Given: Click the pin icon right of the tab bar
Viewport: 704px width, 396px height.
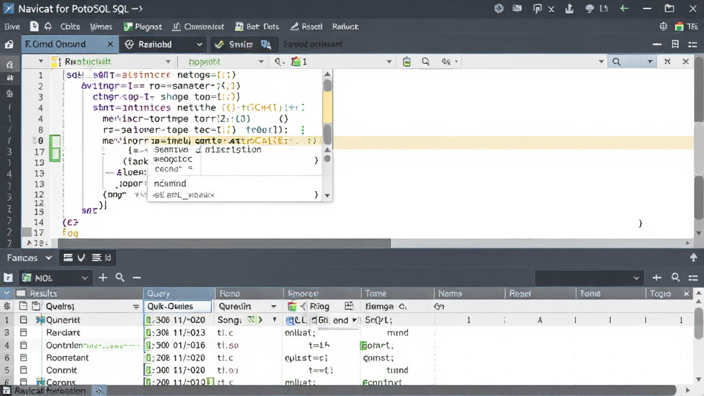Looking at the screenshot, I should pos(675,44).
